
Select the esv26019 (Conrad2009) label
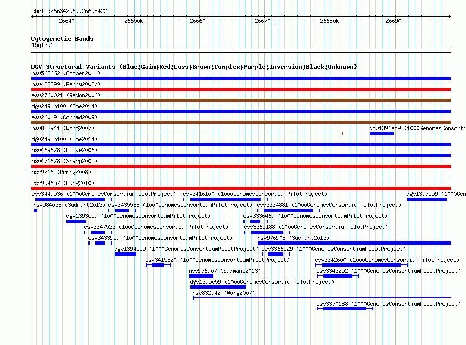coord(64,117)
